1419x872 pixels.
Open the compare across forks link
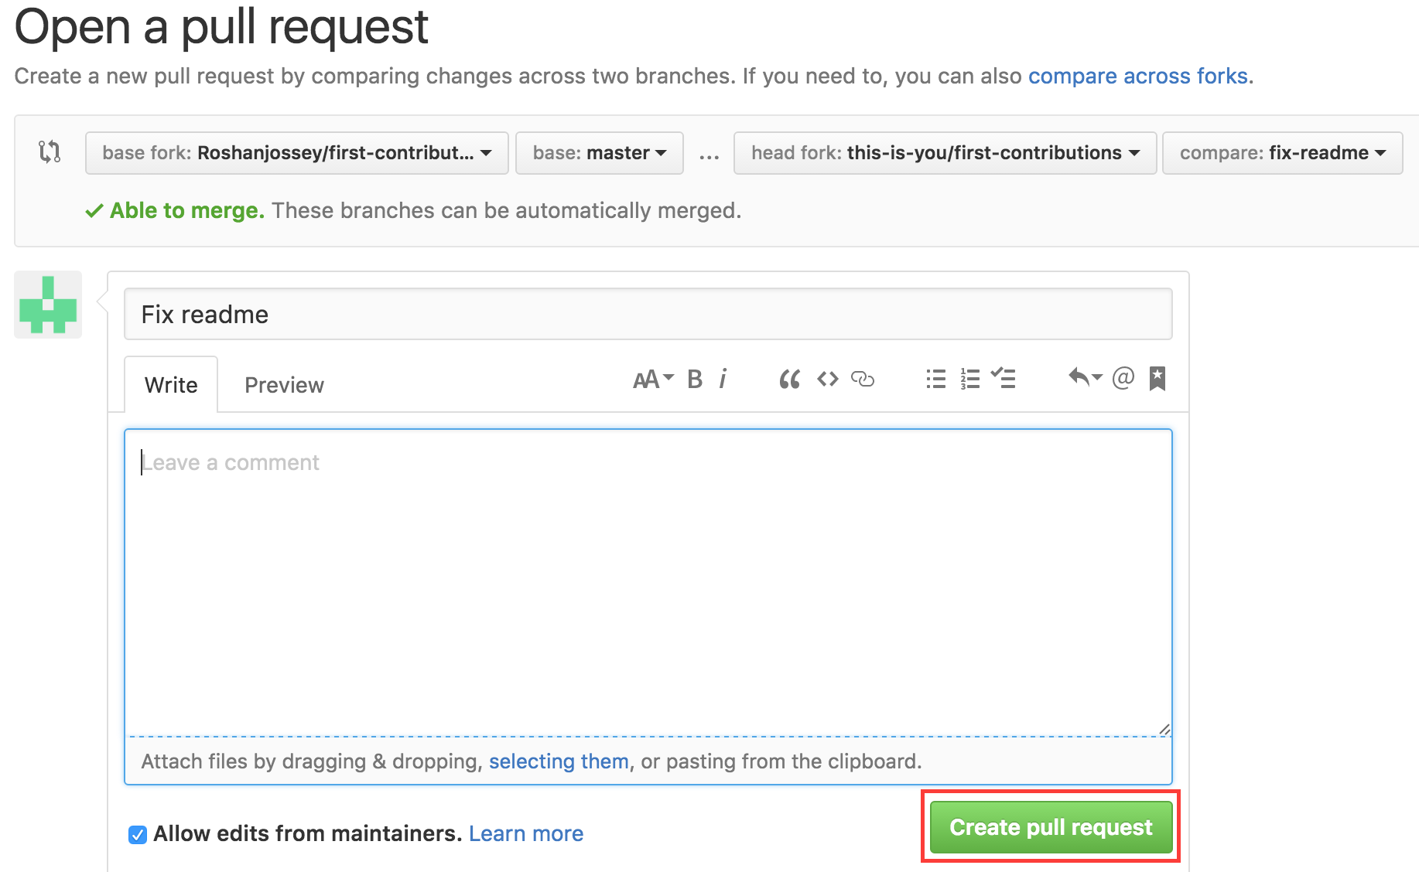point(1137,76)
